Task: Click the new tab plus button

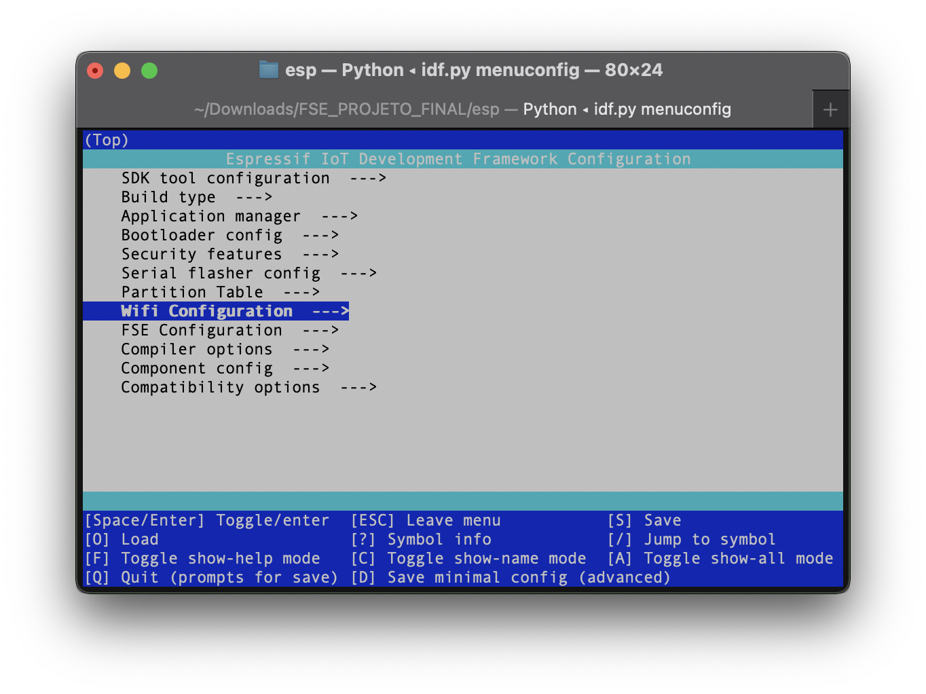Action: [830, 109]
